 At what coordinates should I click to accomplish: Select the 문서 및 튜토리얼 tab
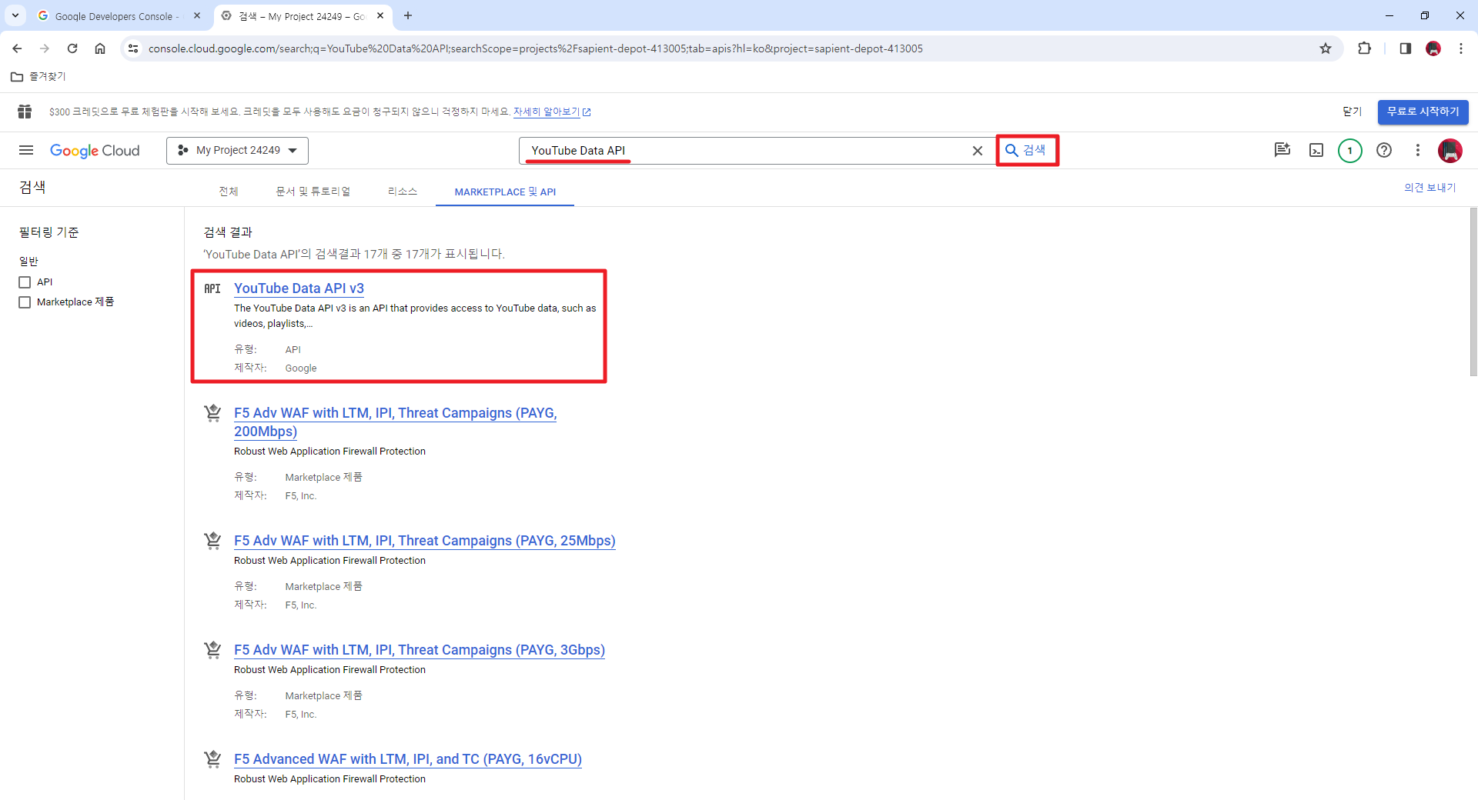tap(313, 192)
